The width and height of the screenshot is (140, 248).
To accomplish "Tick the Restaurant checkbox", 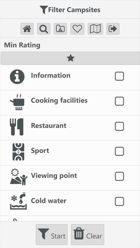I will click(119, 126).
